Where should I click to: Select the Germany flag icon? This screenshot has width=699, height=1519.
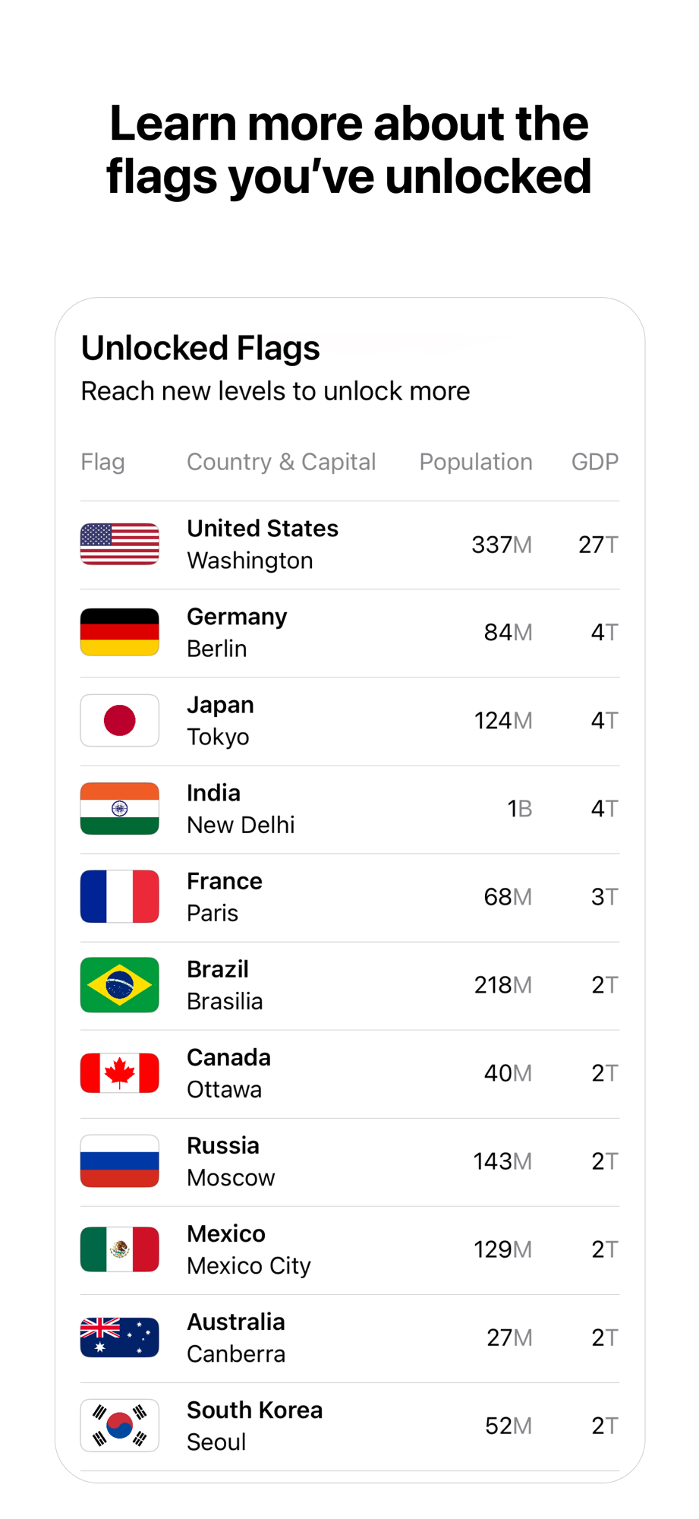120,632
